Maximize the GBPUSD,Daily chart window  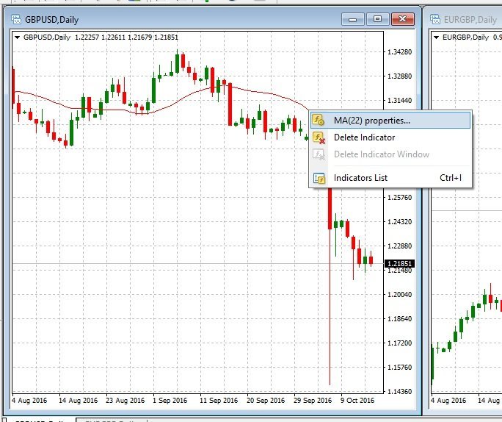(x=377, y=19)
